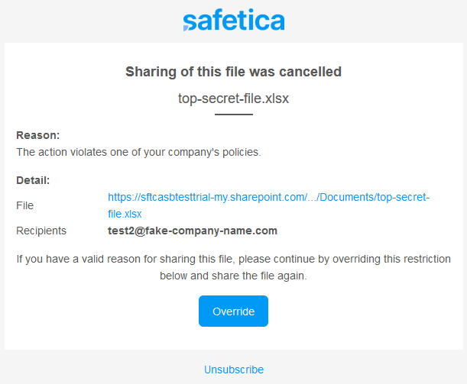Click the "Reason:" label
The width and height of the screenshot is (467, 384).
(x=37, y=135)
